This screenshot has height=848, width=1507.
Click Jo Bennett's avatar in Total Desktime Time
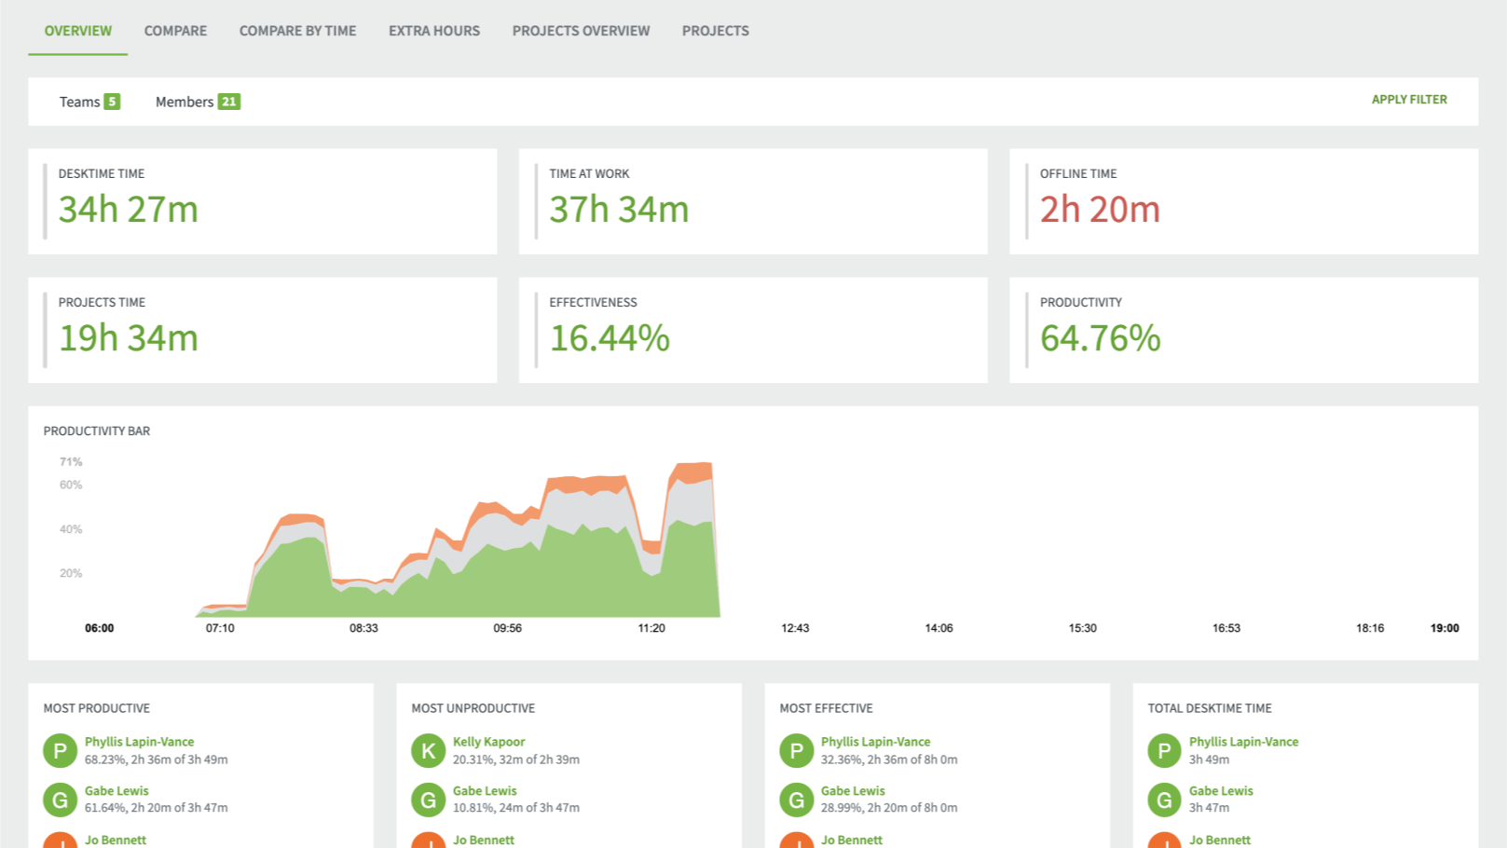(1164, 841)
